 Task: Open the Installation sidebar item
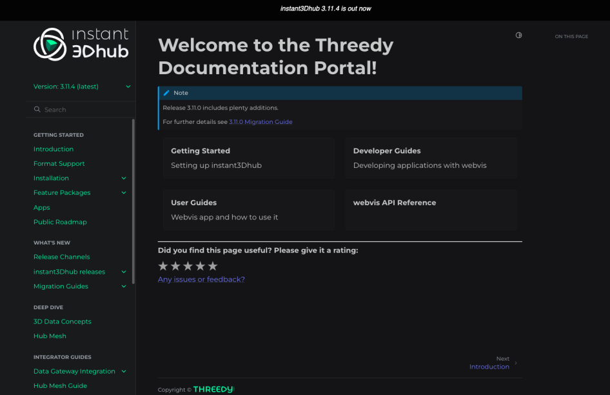[51, 178]
